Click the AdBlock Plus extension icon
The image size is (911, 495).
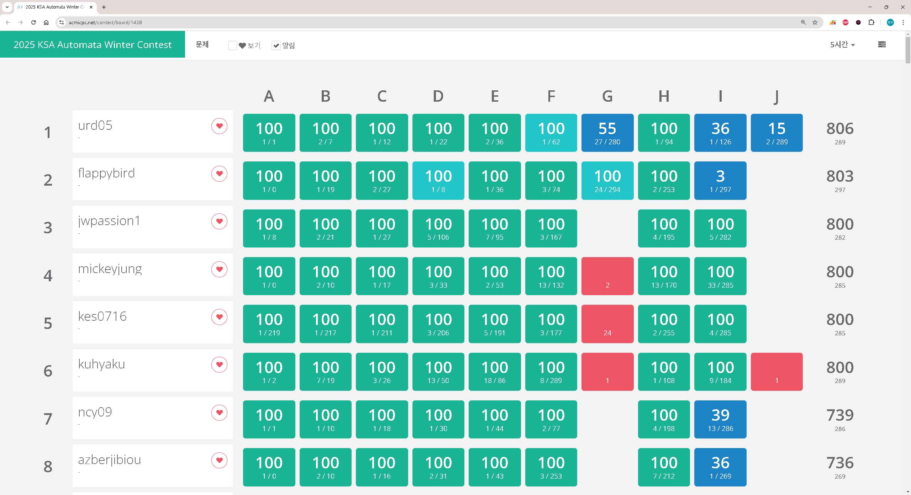846,22
